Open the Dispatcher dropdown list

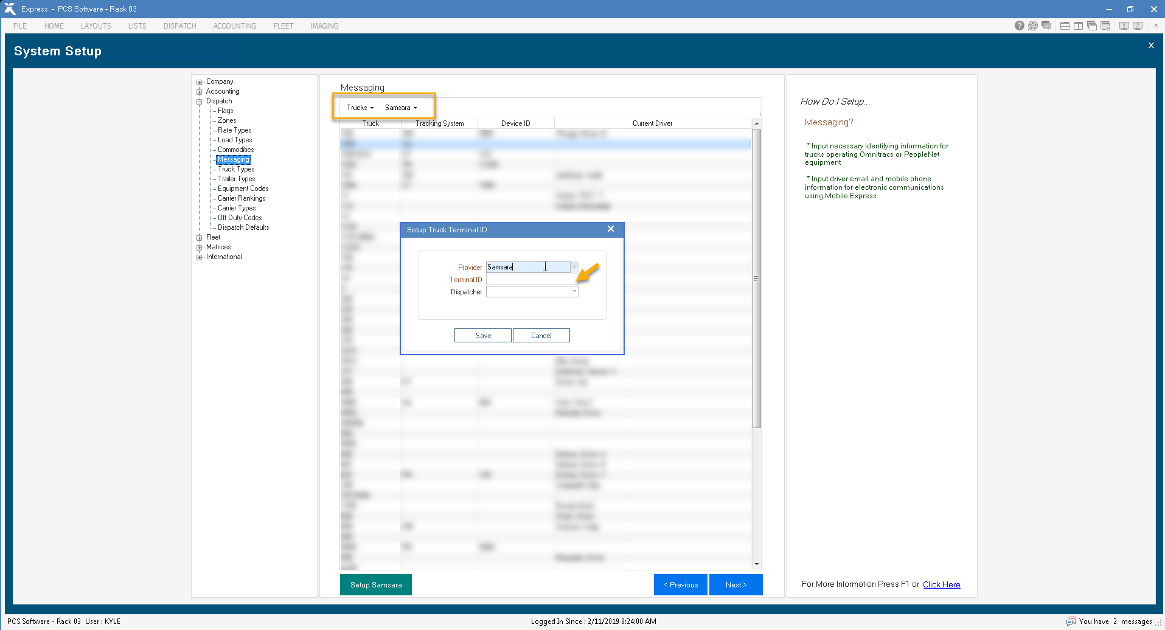[x=574, y=292]
